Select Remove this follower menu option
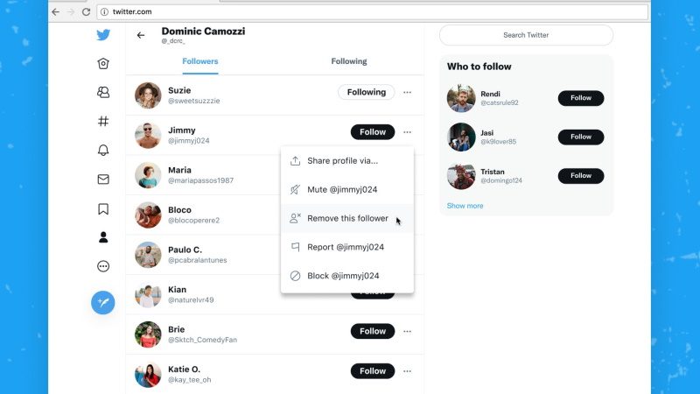Image resolution: width=700 pixels, height=394 pixels. click(x=347, y=218)
